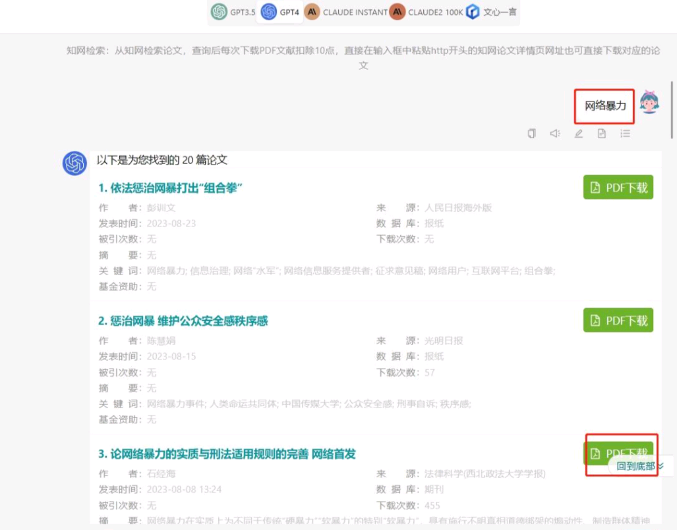This screenshot has width=677, height=530.
Task: Click keywords line starting 网络暴力事件
Action: tap(309, 404)
